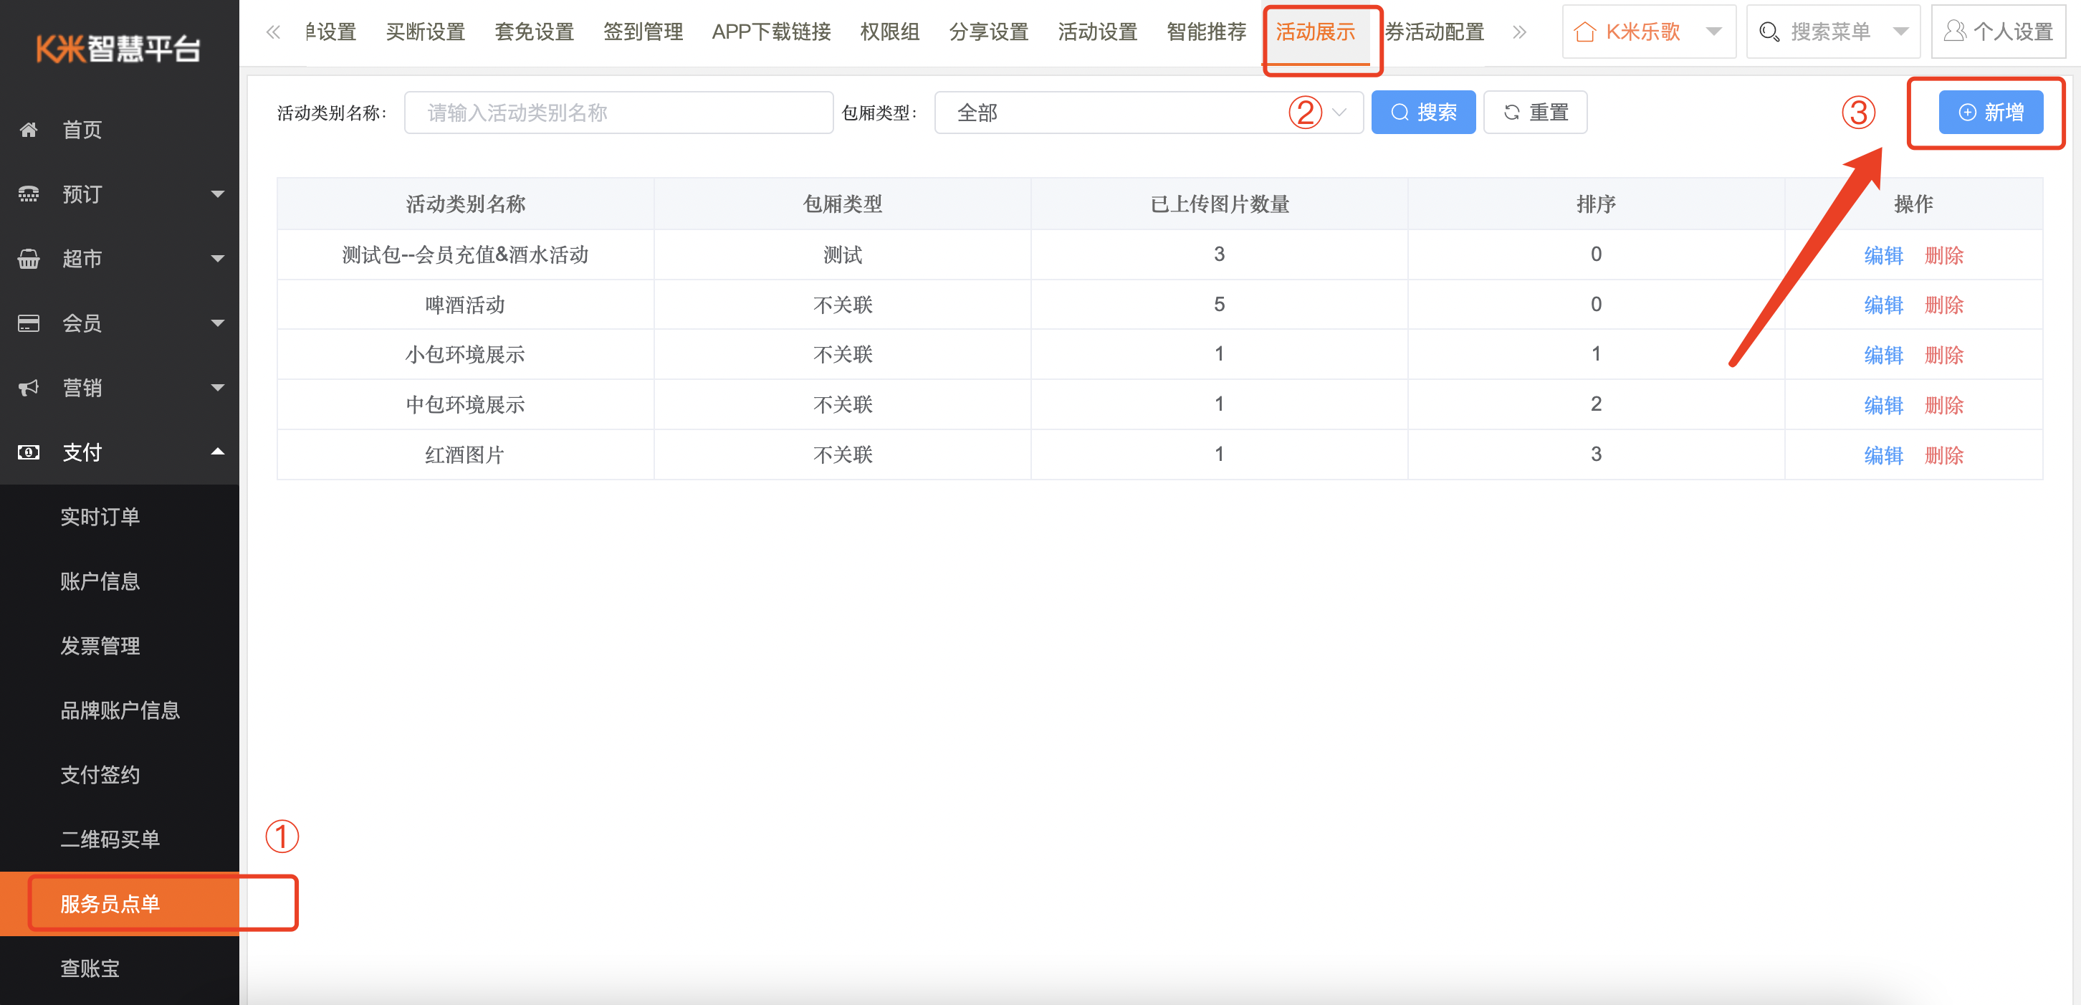The height and width of the screenshot is (1005, 2081).
Task: Switch to the 权限组 tab
Action: click(890, 32)
